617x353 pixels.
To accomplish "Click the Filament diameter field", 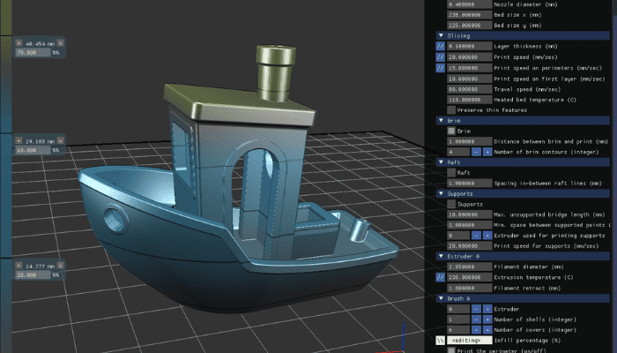I will (470, 267).
